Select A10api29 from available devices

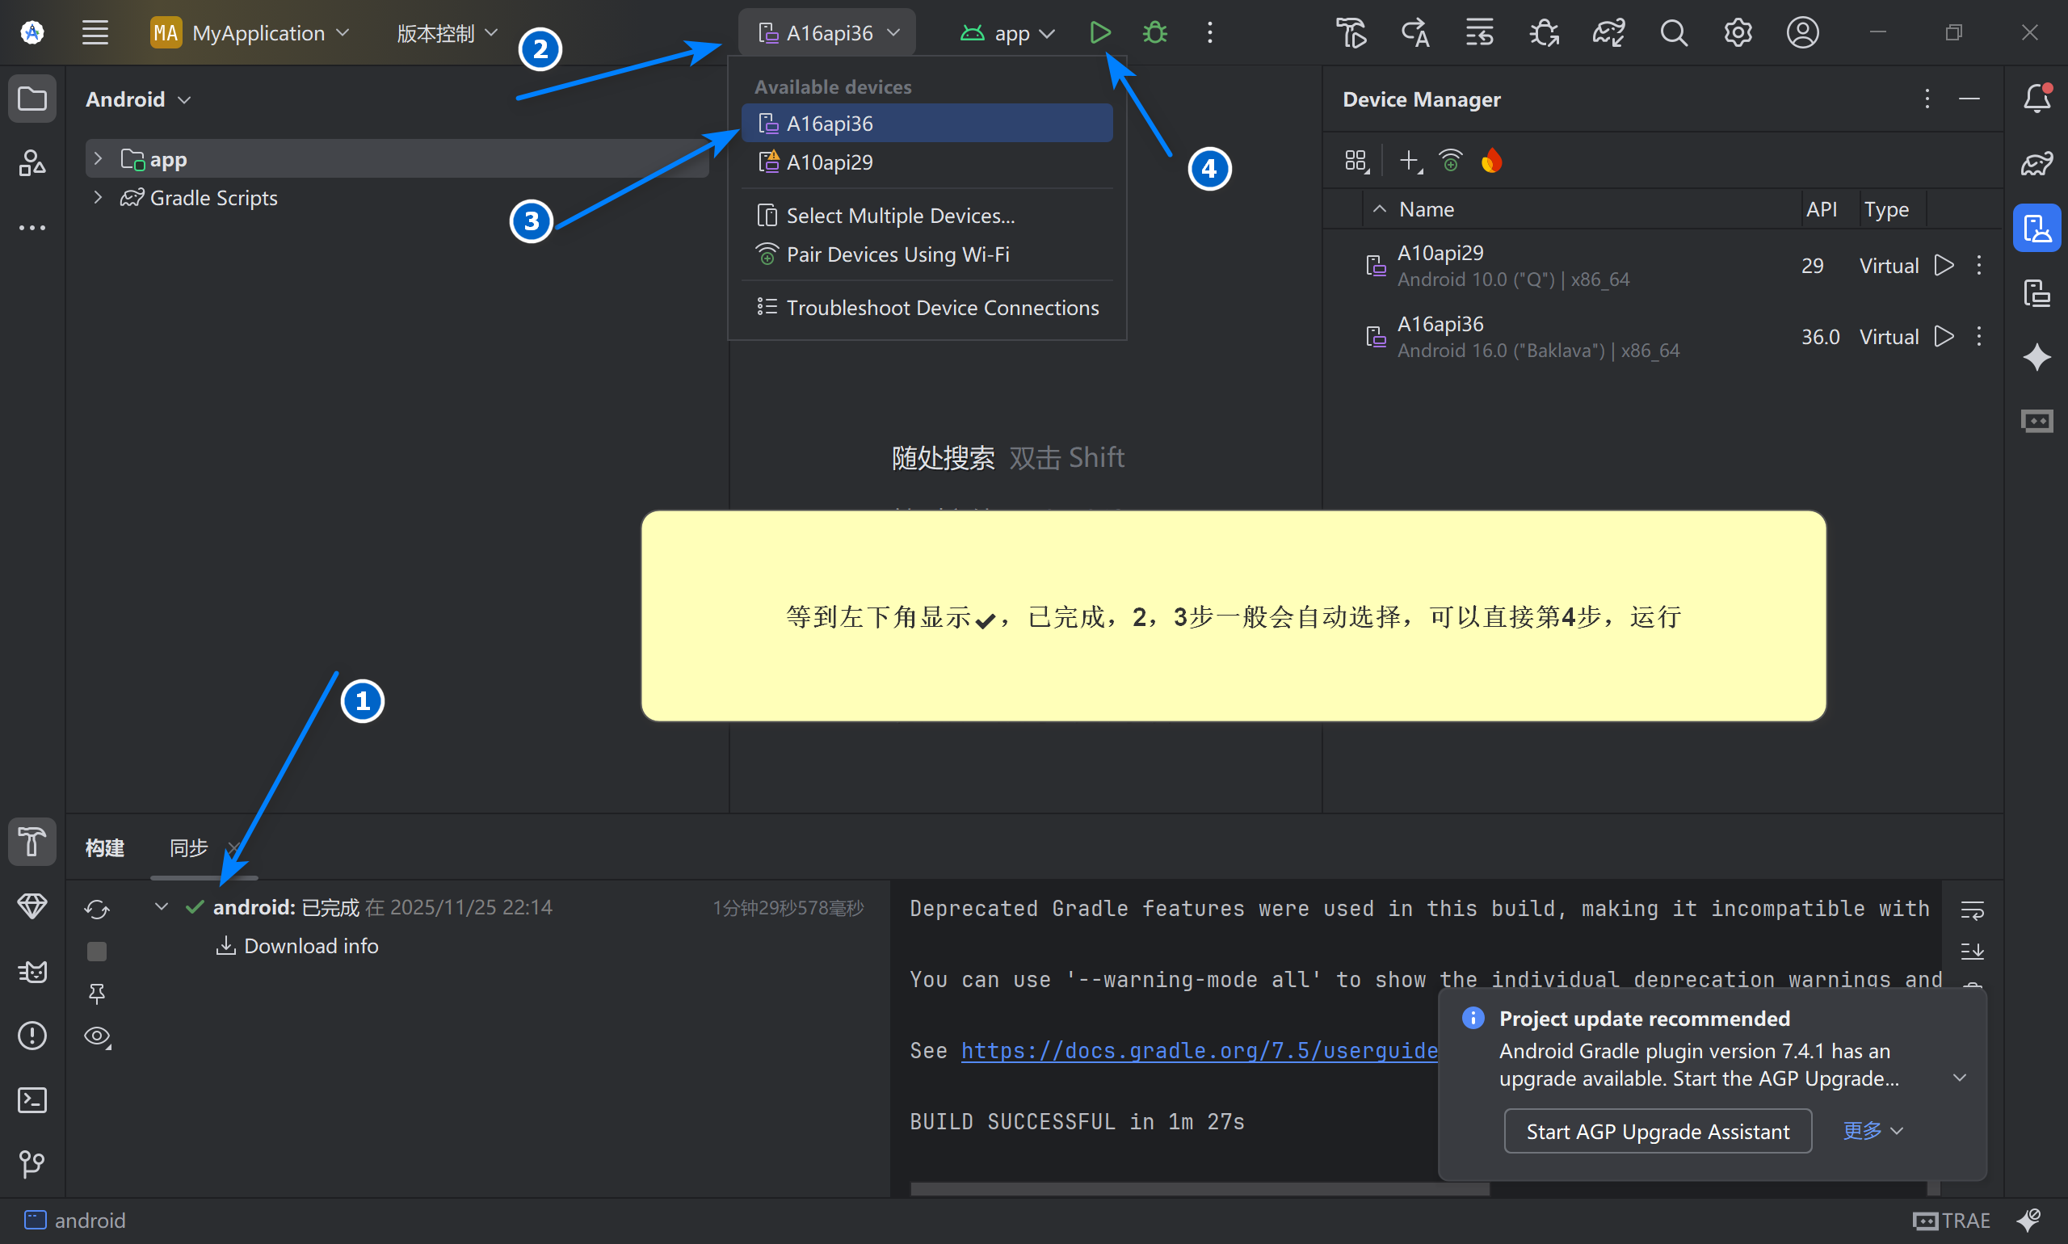(x=829, y=162)
